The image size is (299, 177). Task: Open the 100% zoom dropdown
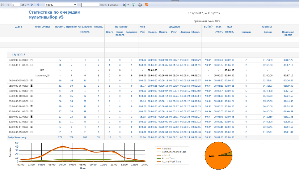pos(61,5)
